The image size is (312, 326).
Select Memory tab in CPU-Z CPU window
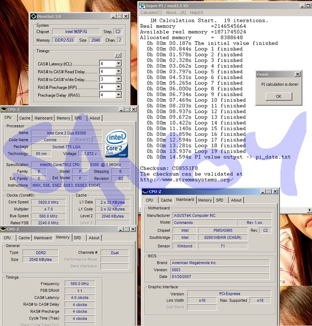coord(63,118)
